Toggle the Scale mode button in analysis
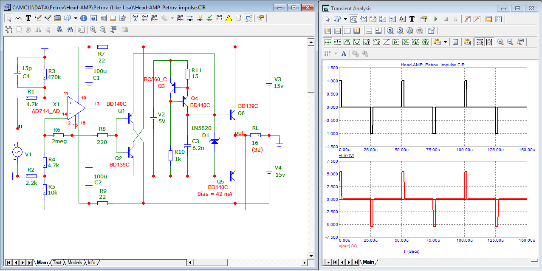 click(353, 19)
